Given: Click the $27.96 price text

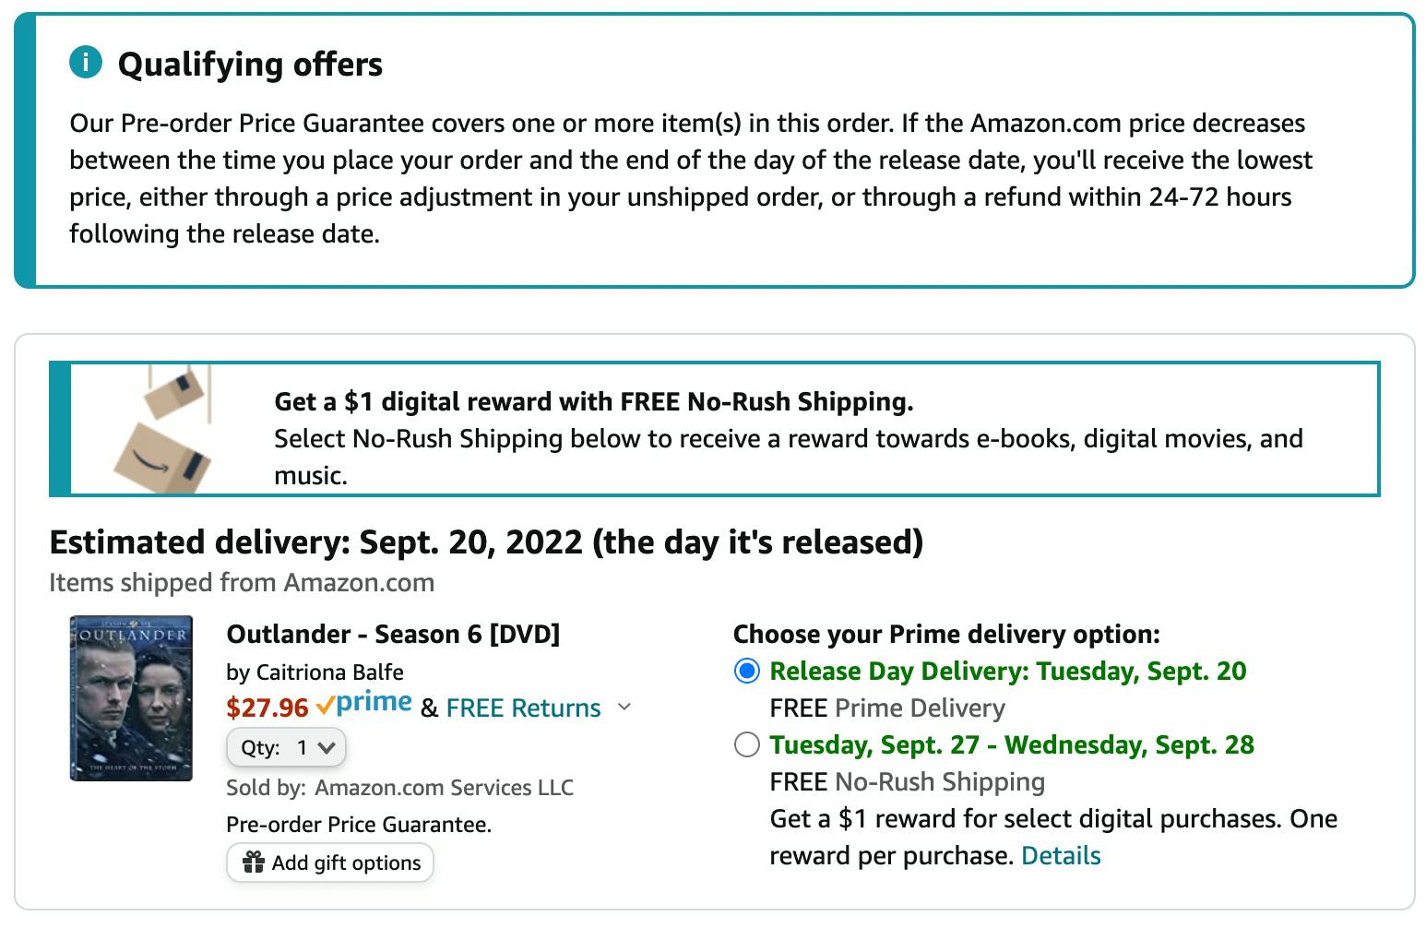Looking at the screenshot, I should click(267, 708).
